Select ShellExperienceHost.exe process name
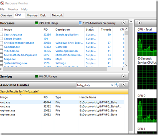Image resolution: width=158 pixels, height=135 pixels. 19,43
